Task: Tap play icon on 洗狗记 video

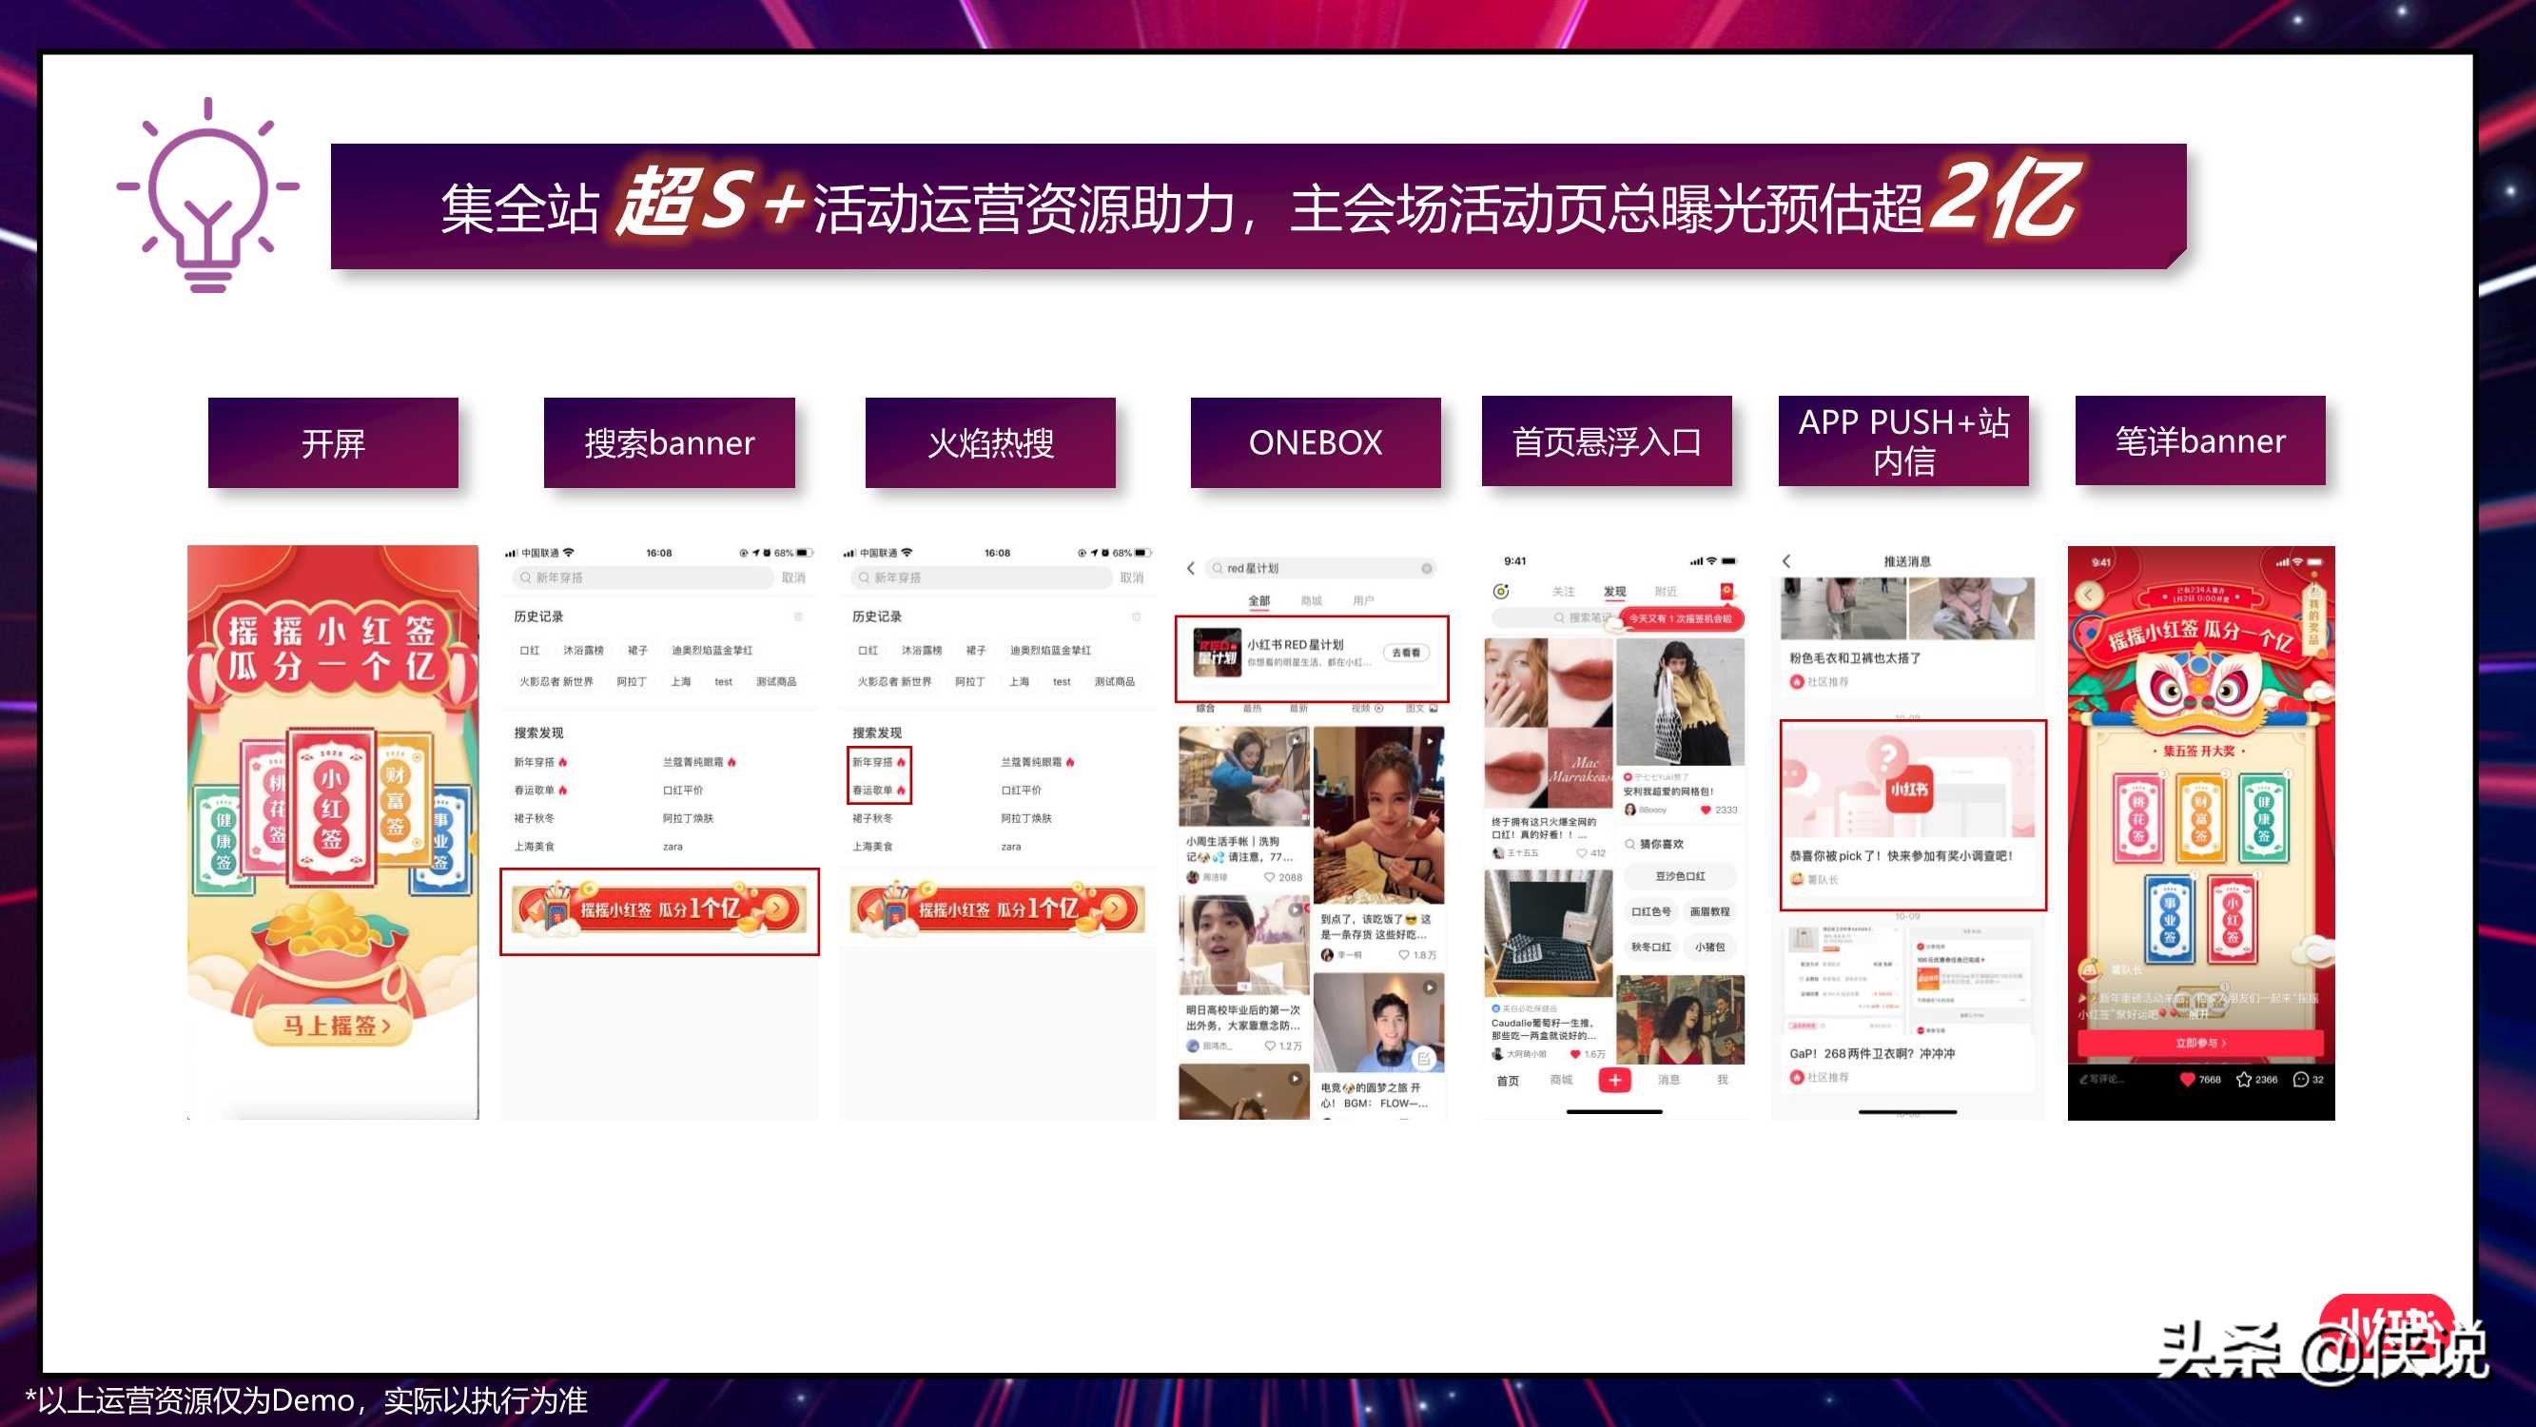Action: (1296, 739)
